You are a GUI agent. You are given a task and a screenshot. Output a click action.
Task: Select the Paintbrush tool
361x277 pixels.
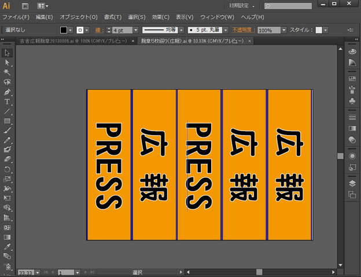(x=7, y=130)
